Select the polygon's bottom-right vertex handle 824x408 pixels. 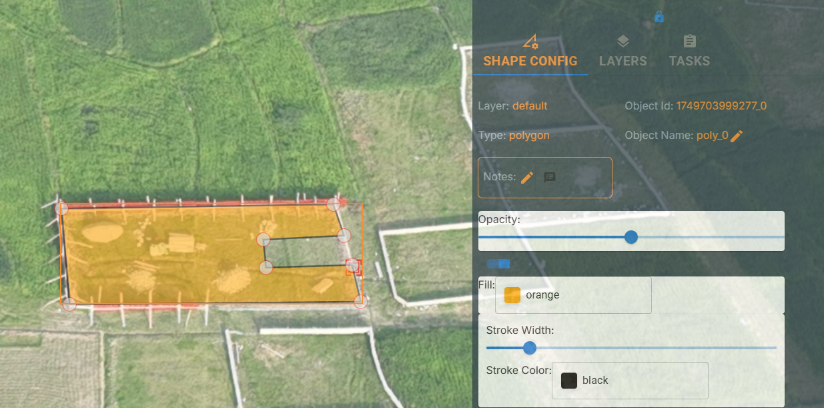360,302
